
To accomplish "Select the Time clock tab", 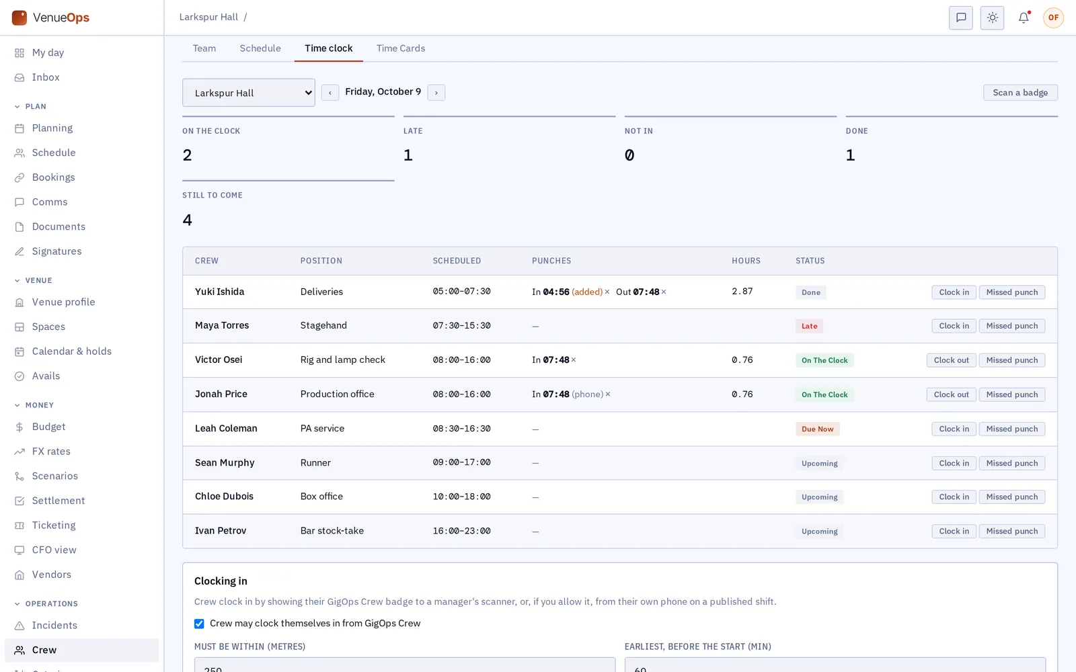I will click(329, 48).
